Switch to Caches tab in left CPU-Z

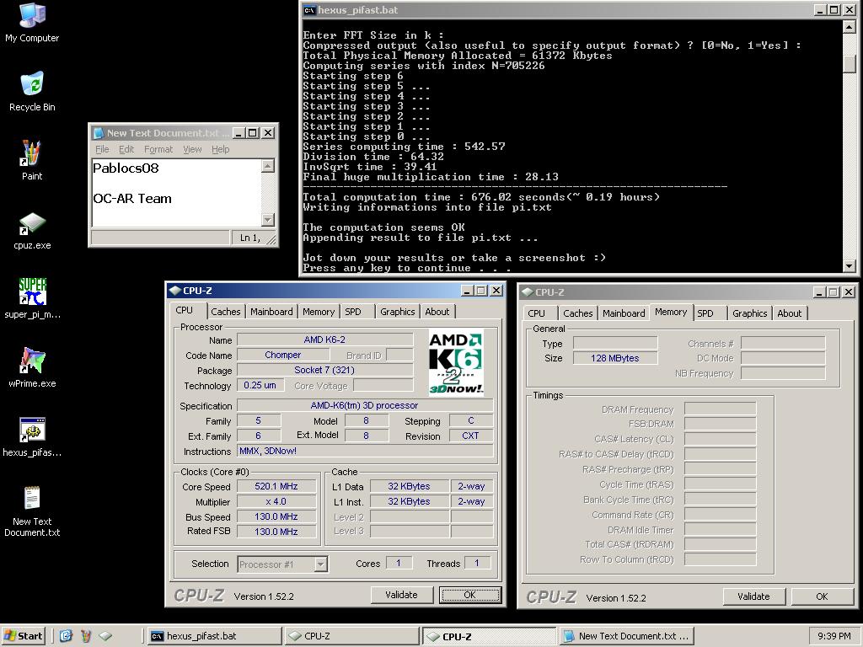point(226,312)
